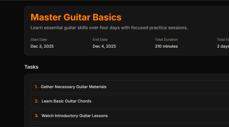The image size is (229, 127).
Task: Select the Dec 4, 2025 end date value
Action: (104, 46)
